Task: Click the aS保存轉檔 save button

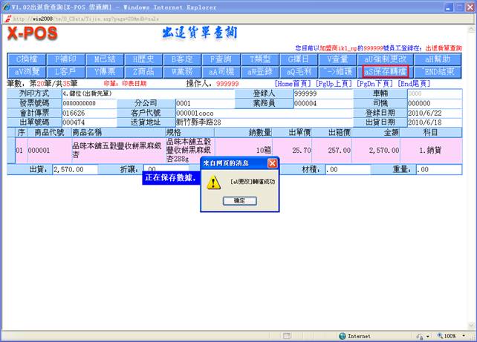Action: pos(384,71)
